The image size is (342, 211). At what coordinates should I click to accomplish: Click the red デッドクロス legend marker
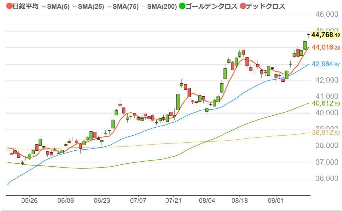coord(242,6)
